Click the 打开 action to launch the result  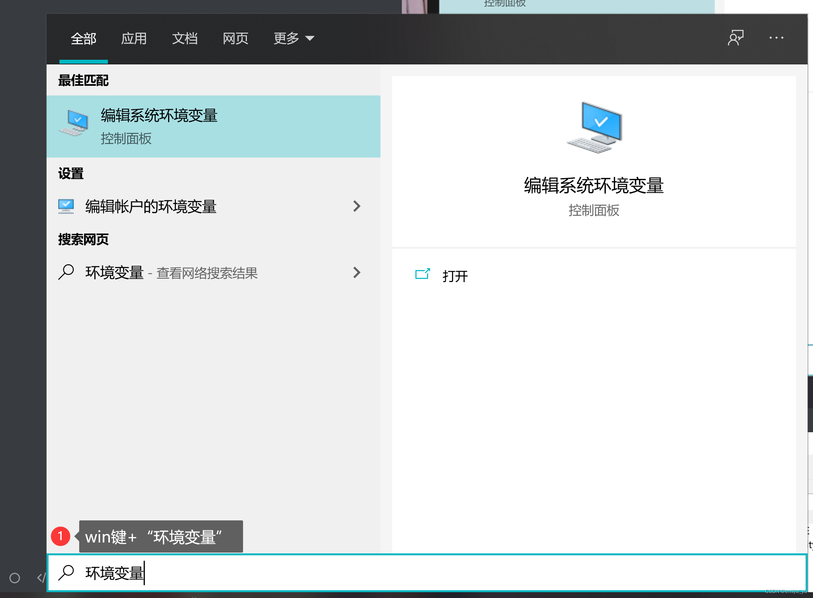[x=455, y=276]
